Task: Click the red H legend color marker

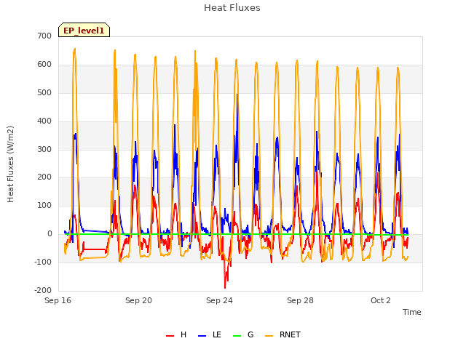Action: [170, 336]
